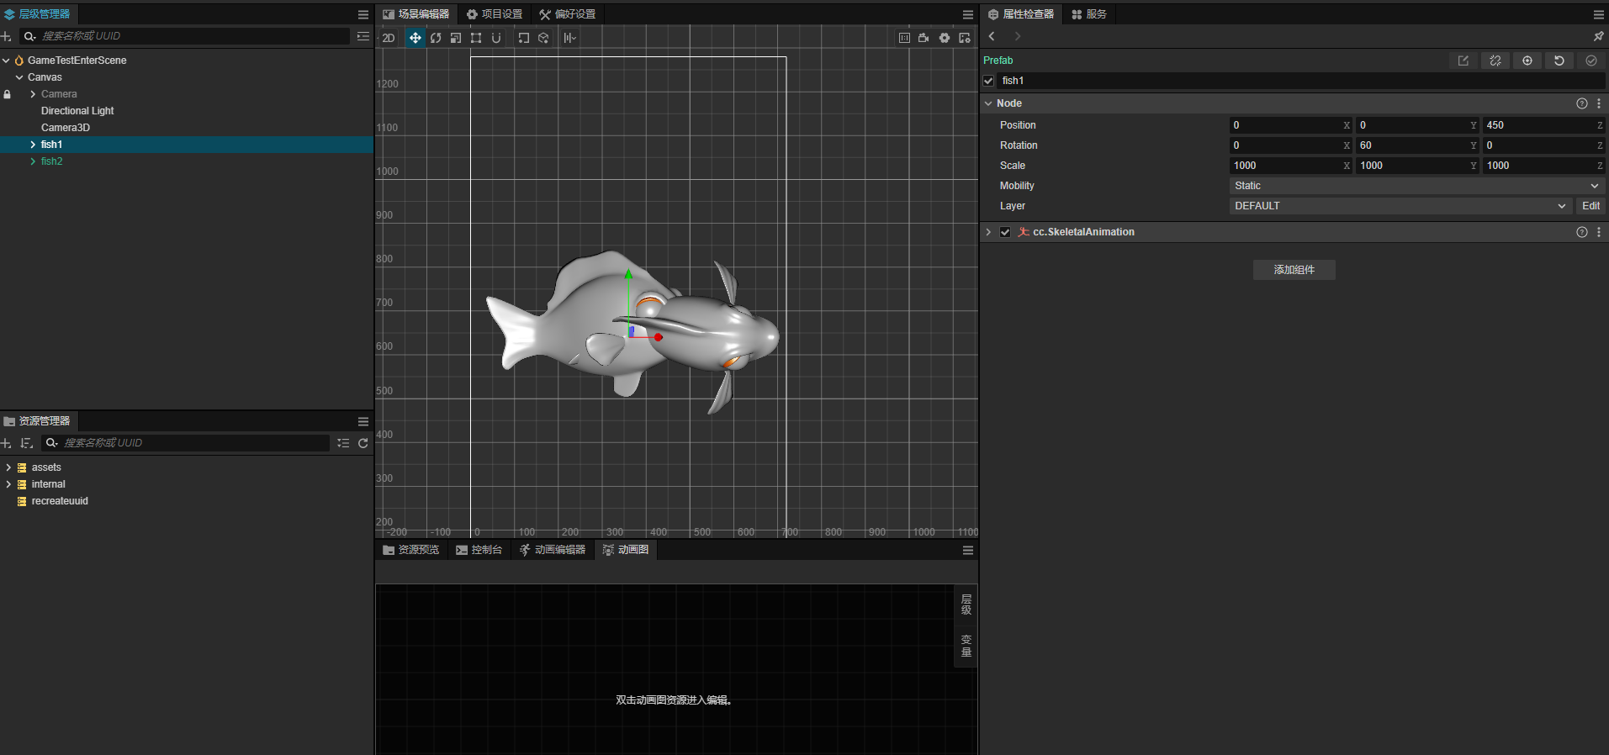Open the Mobility Static dropdown
Viewport: 1609px width, 755px height.
point(1416,186)
